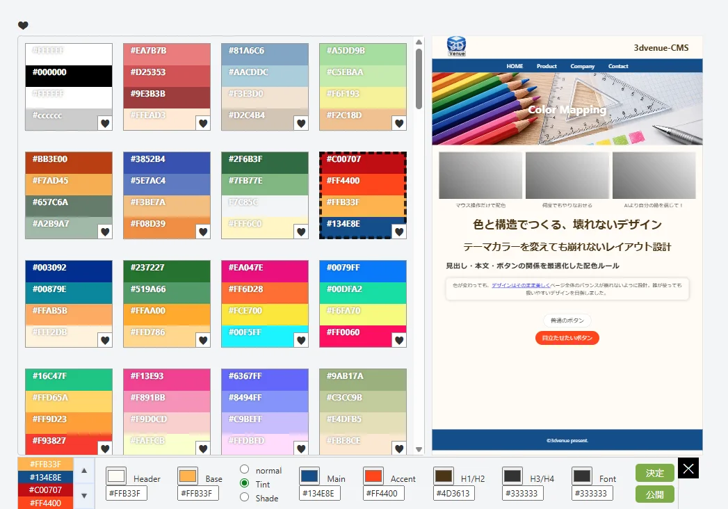Click the green 公開 button

[654, 494]
